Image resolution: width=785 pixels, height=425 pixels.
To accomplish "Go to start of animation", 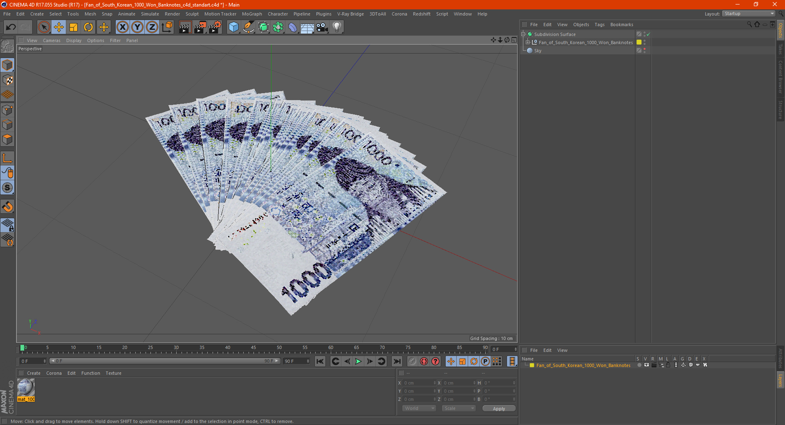I will click(320, 361).
